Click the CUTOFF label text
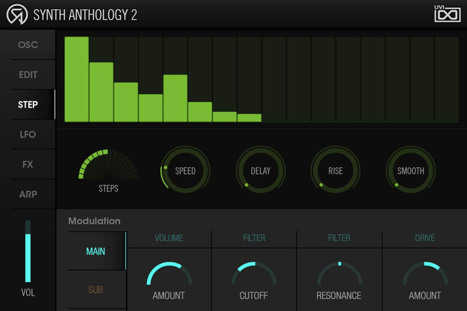467x311 pixels. 254,295
